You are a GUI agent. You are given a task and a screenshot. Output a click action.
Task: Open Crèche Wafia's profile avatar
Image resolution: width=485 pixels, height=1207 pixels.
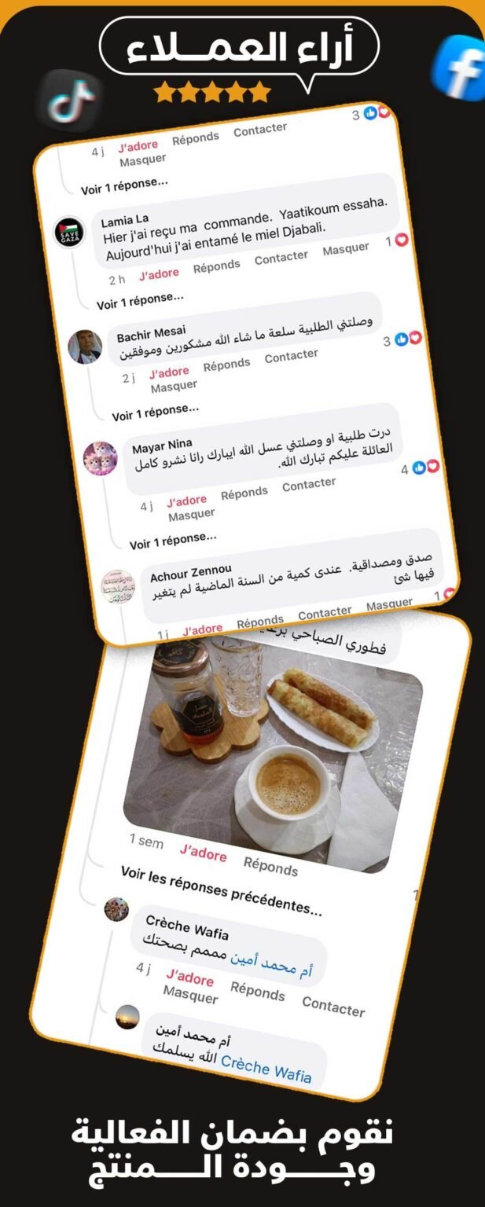tap(116, 909)
